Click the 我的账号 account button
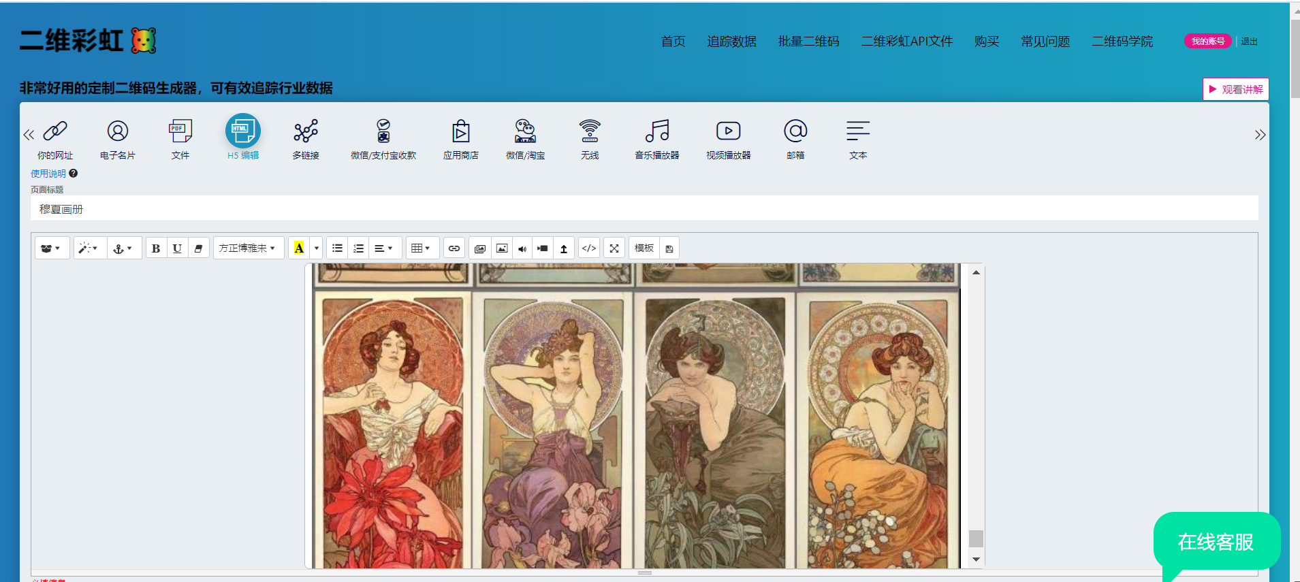This screenshot has height=582, width=1300. pos(1208,42)
